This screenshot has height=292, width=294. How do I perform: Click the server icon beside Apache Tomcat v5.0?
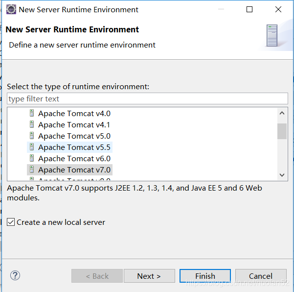point(32,136)
